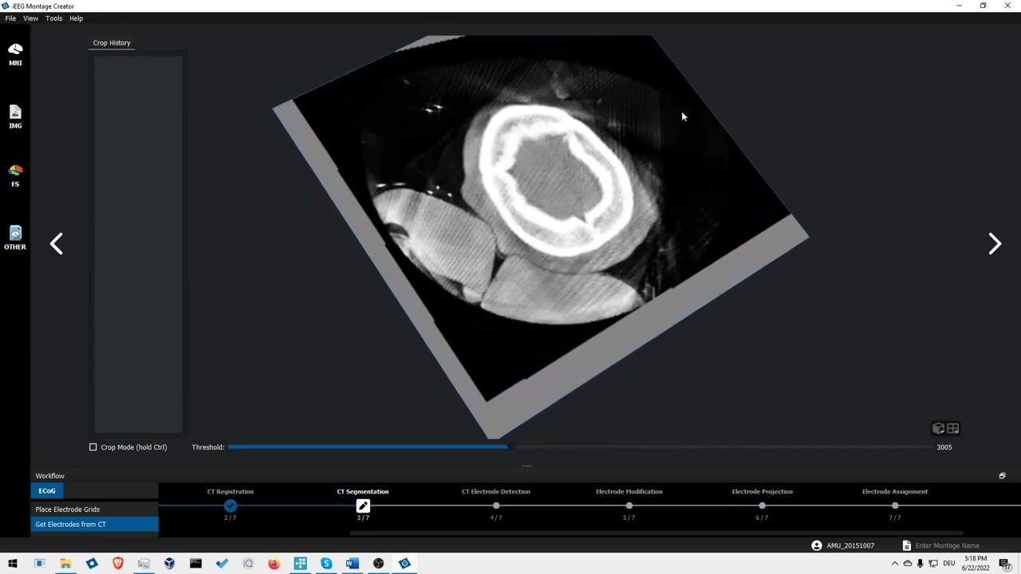Click the CT Electrode Detection label
This screenshot has width=1021, height=574.
[496, 491]
